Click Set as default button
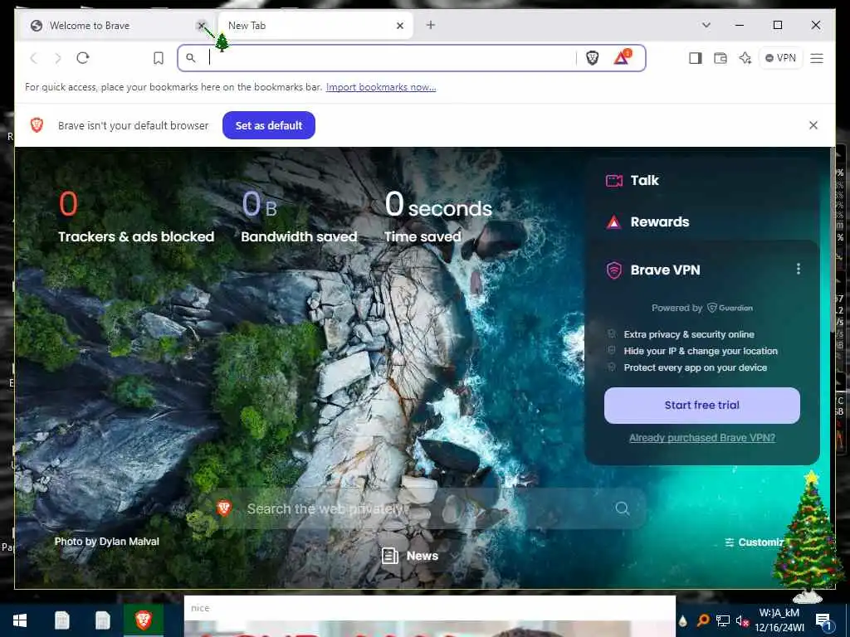The image size is (850, 637). [x=269, y=125]
